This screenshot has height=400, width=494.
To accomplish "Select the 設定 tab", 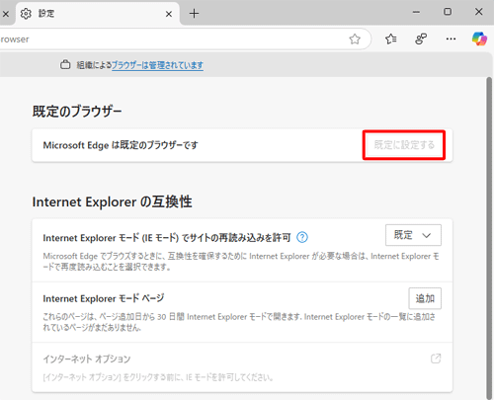I will (97, 14).
